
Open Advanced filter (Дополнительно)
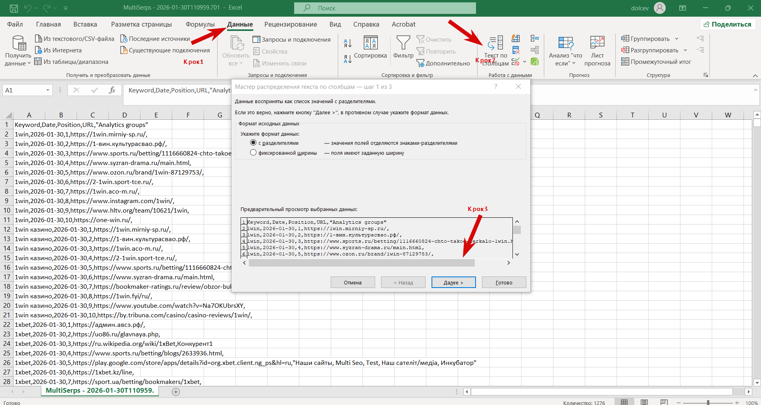tap(443, 63)
